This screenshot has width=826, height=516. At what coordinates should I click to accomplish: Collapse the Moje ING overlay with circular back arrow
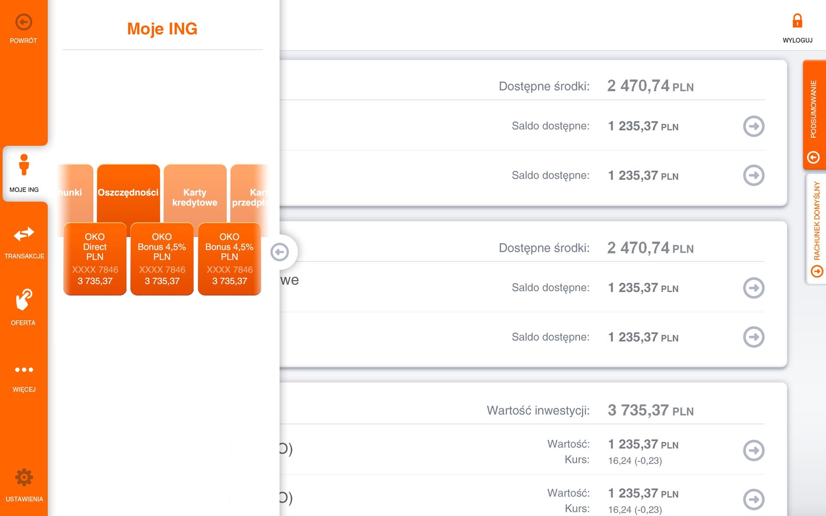click(x=280, y=252)
